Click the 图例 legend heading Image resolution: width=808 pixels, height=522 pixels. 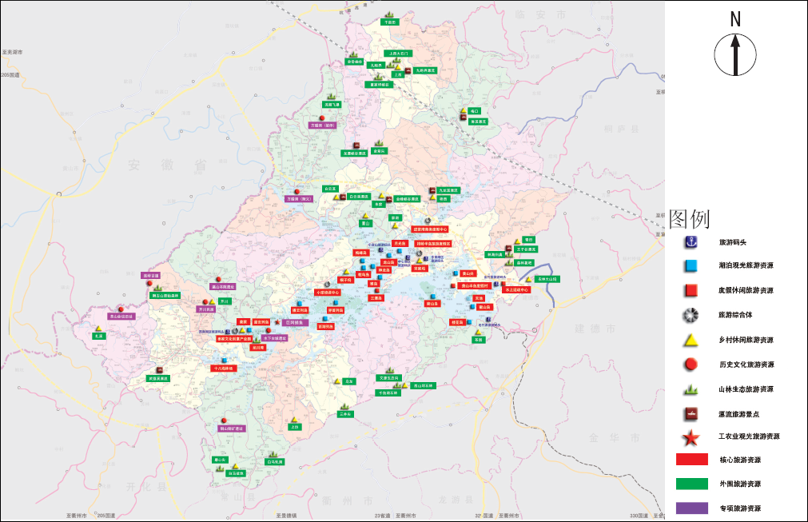(690, 219)
